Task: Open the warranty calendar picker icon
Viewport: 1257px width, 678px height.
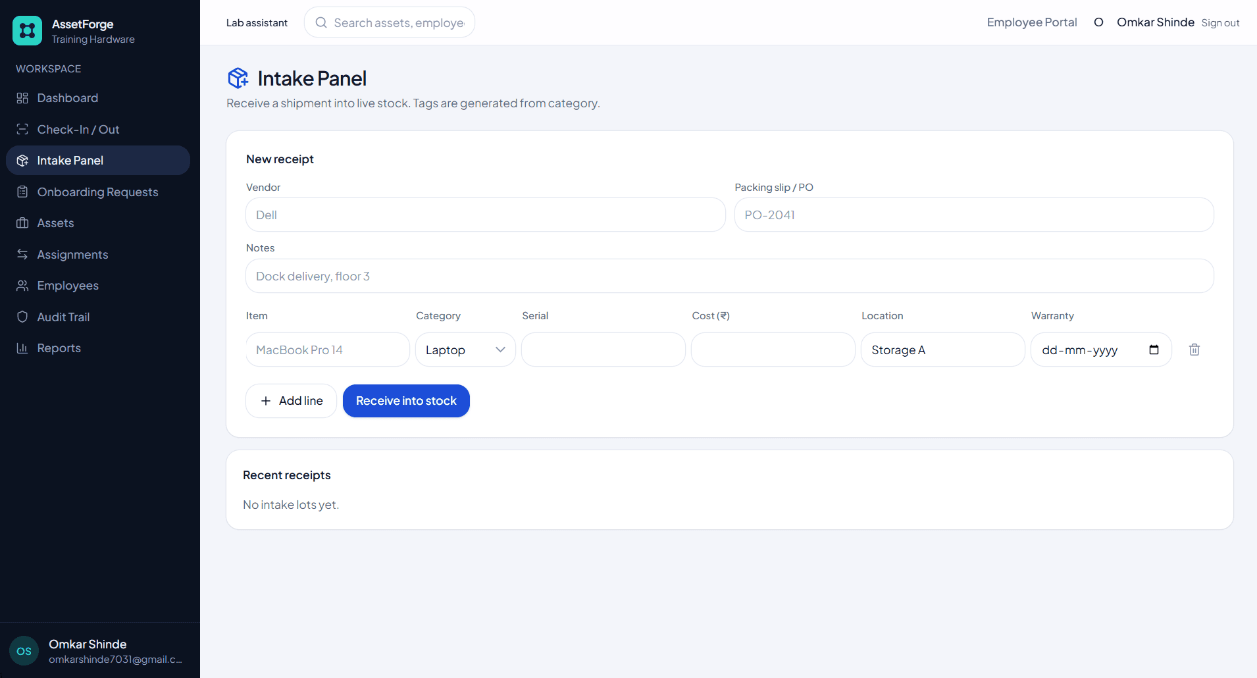Action: pos(1154,350)
